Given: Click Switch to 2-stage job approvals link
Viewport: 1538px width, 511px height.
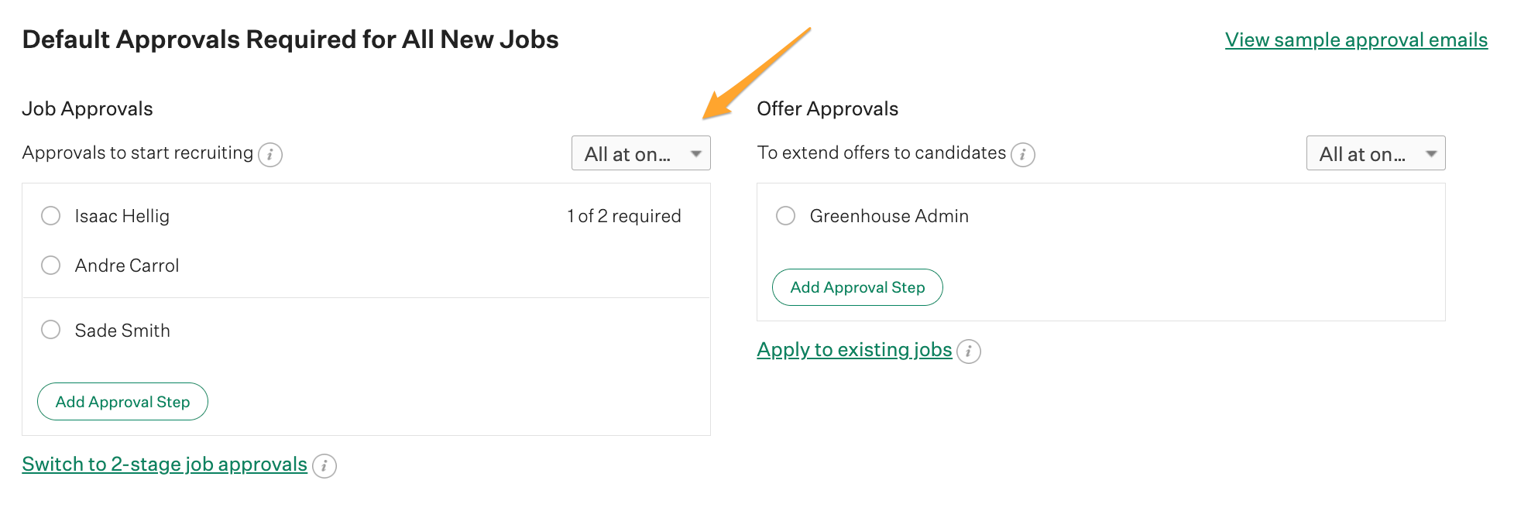Looking at the screenshot, I should pyautogui.click(x=164, y=465).
